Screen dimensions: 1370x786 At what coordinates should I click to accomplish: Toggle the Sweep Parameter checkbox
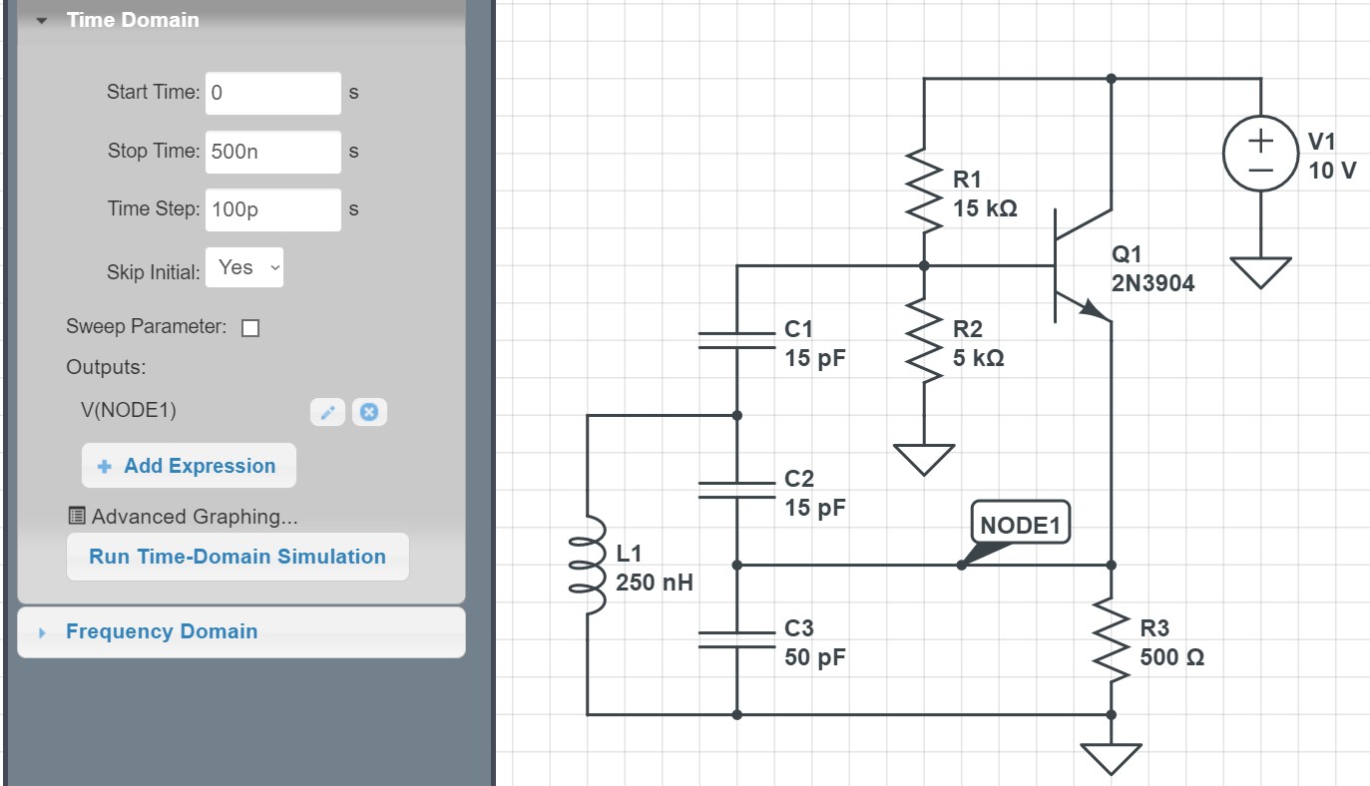point(250,328)
